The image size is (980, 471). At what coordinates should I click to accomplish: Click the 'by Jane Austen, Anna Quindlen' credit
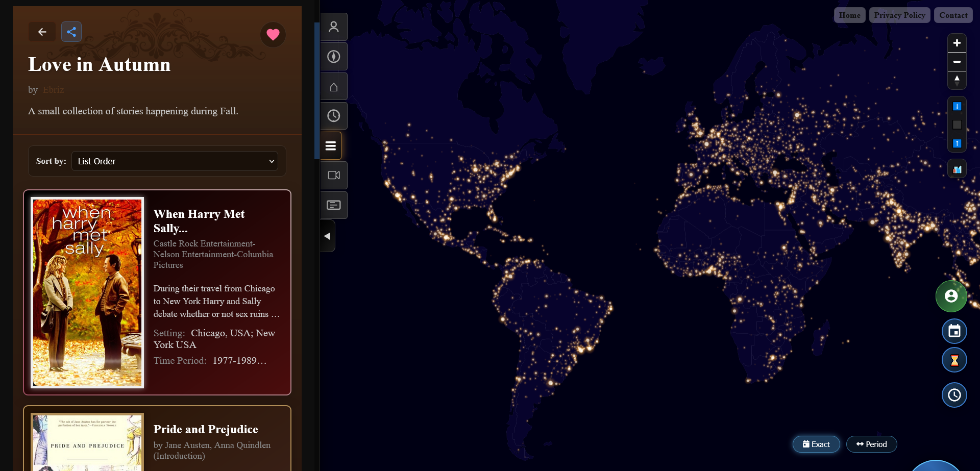pos(212,451)
